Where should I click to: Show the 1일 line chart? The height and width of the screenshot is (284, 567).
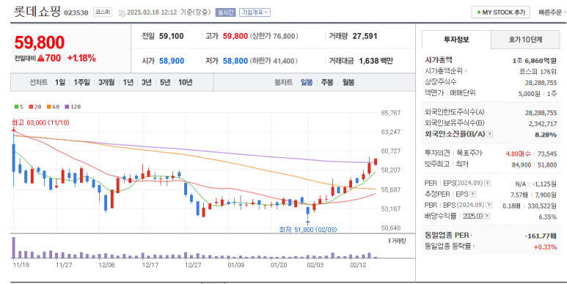pos(60,82)
